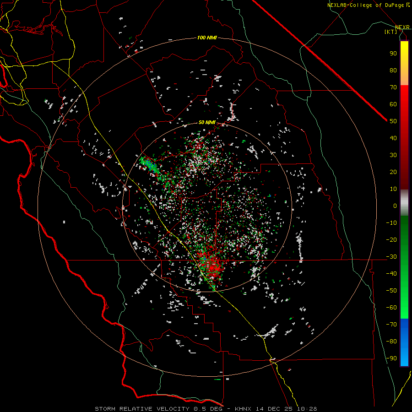Click the 20 value on velocity scale

click(x=393, y=172)
